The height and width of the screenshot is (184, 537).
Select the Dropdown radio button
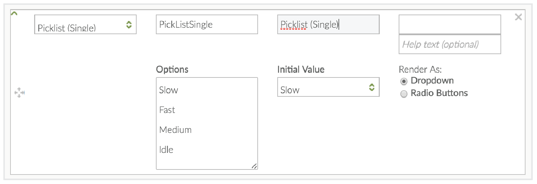coord(404,82)
